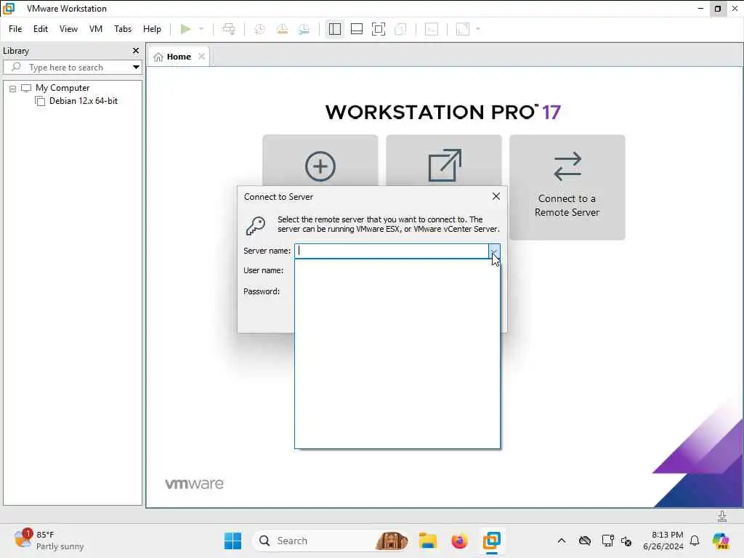The width and height of the screenshot is (744, 558).
Task: Select My Computer in the library
Action: pos(62,88)
